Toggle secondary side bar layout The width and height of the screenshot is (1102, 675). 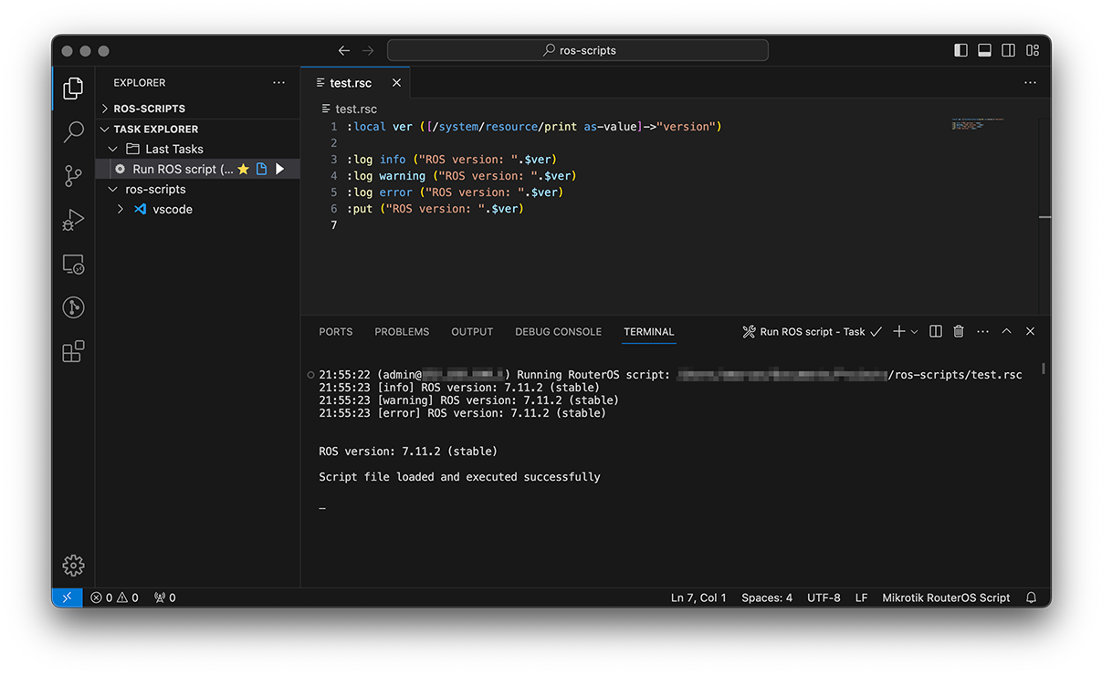1008,50
